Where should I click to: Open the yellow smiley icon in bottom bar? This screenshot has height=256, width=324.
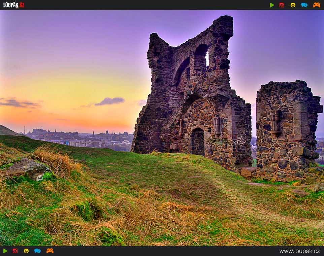click(26, 251)
